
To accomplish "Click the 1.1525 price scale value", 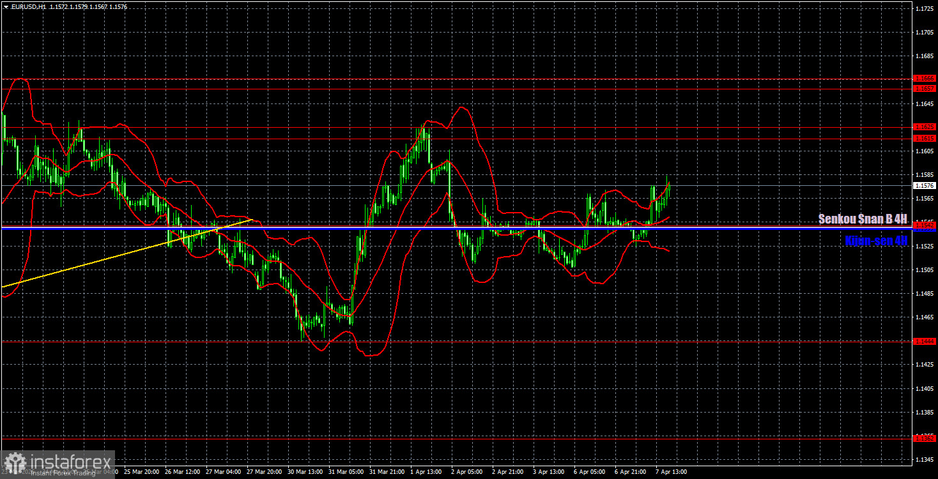I will point(925,246).
